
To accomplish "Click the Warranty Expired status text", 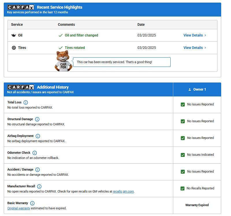I will click(197, 205).
